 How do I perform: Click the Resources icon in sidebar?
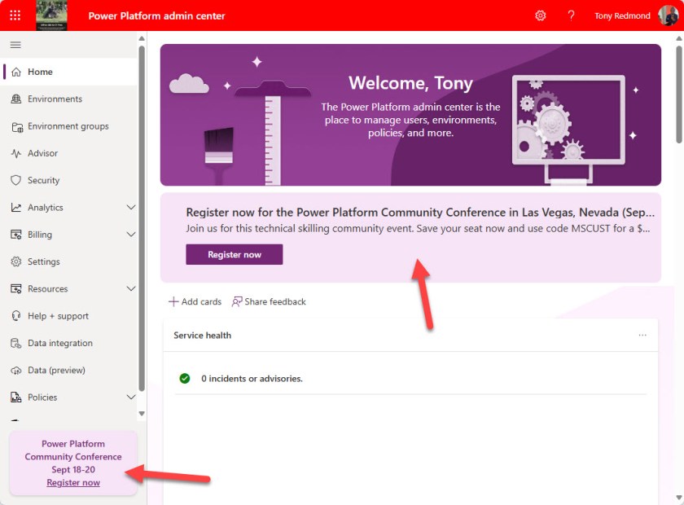click(16, 289)
